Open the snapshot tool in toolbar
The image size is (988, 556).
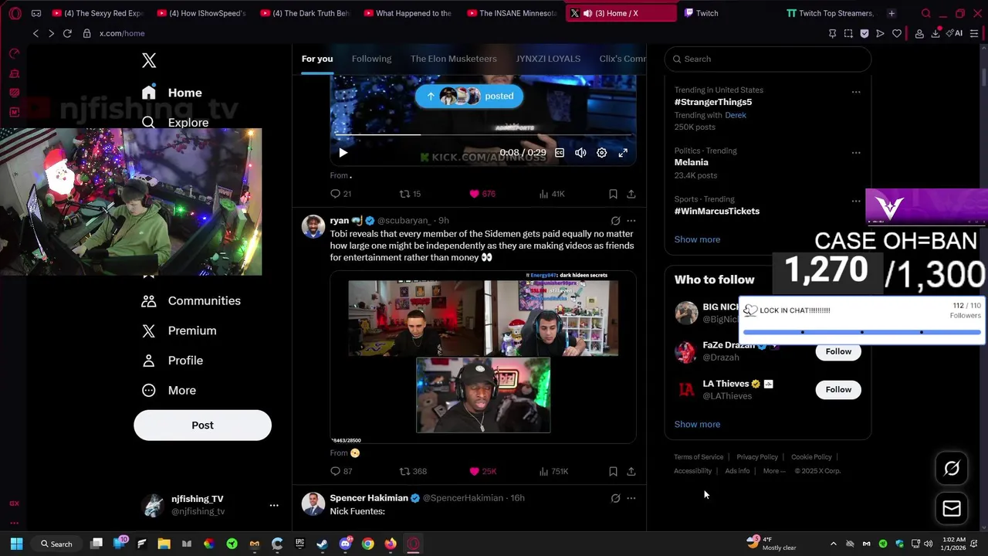coord(848,33)
